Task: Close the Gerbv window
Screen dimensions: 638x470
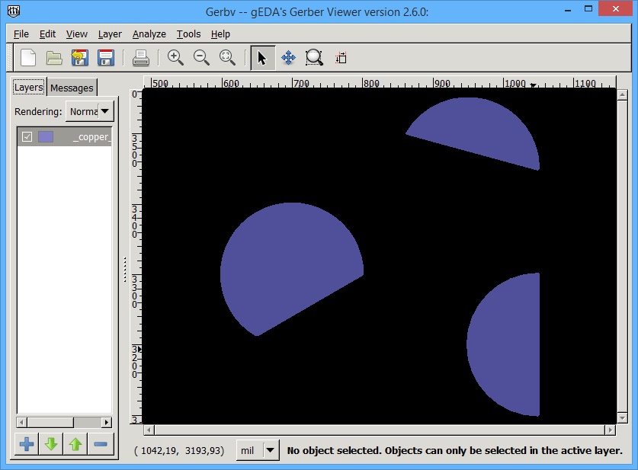Action: tap(616, 9)
